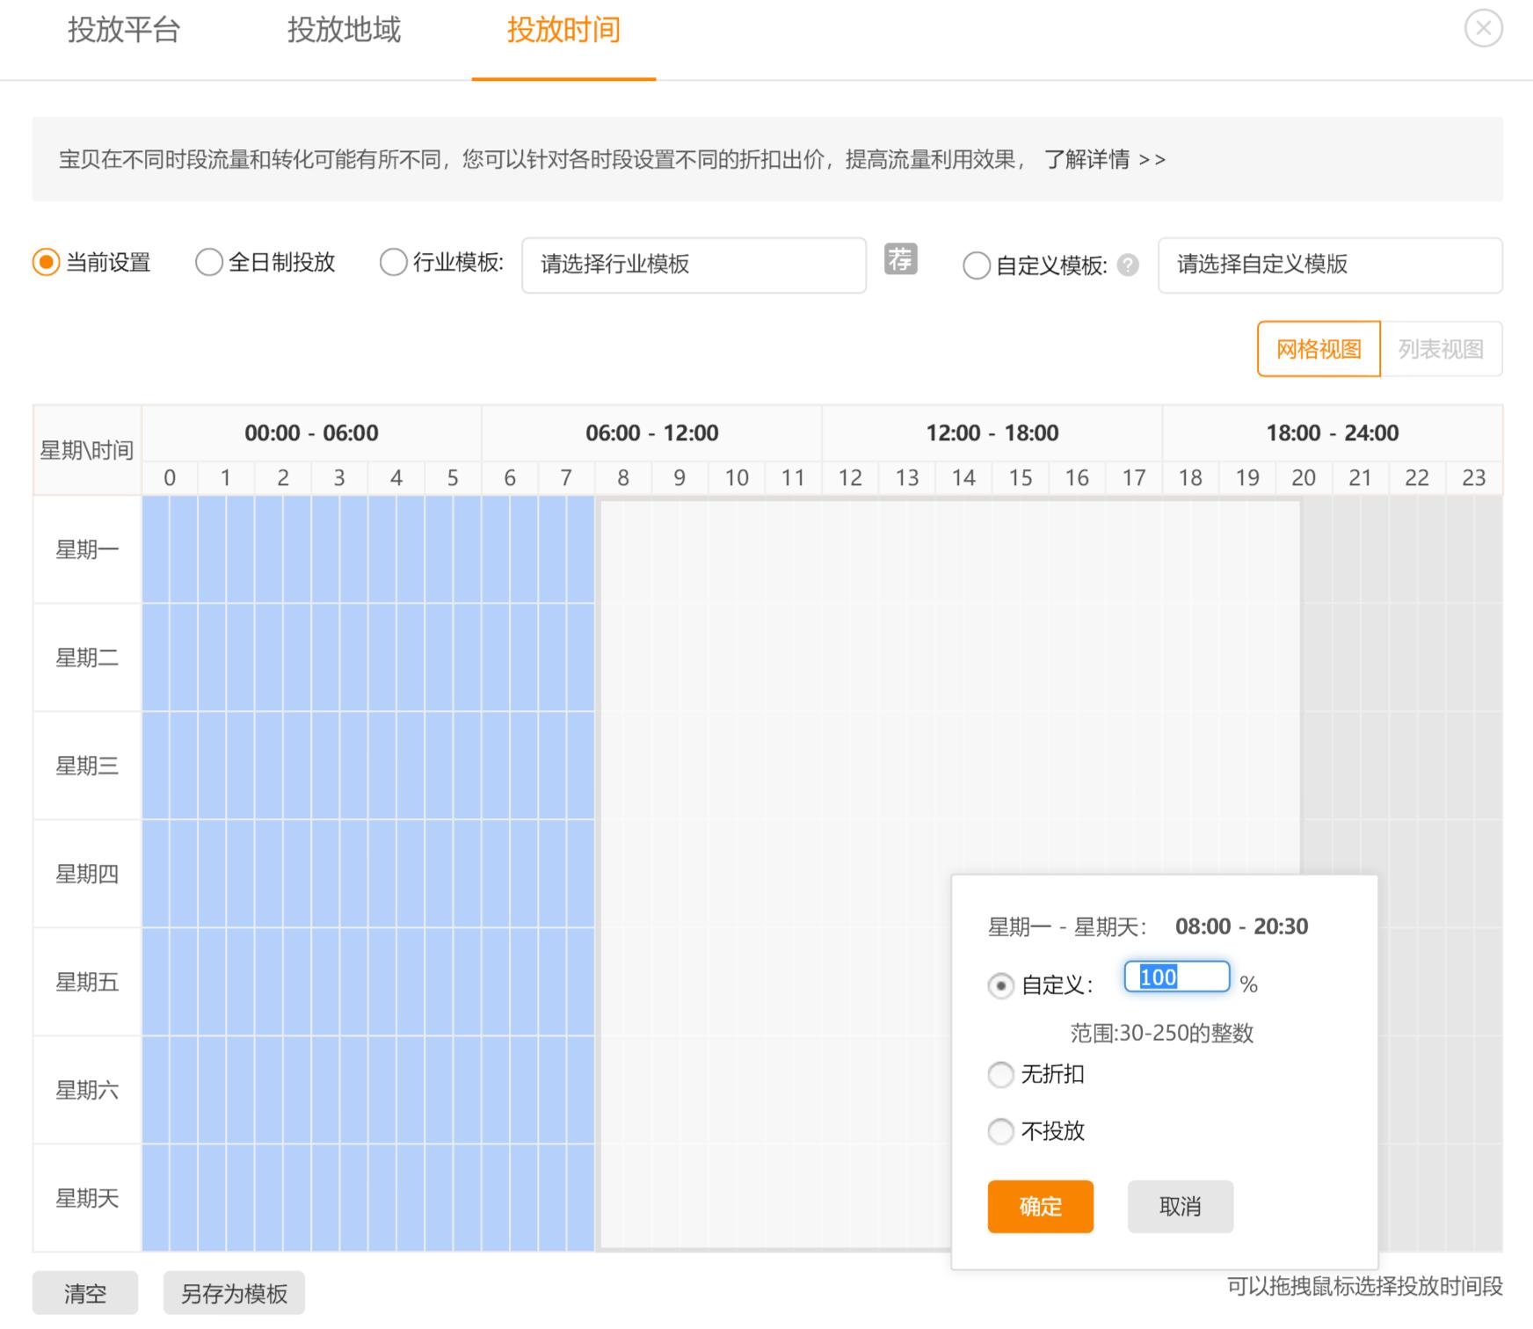
Task: Cancel the discount popup with 取消
Action: pos(1180,1207)
